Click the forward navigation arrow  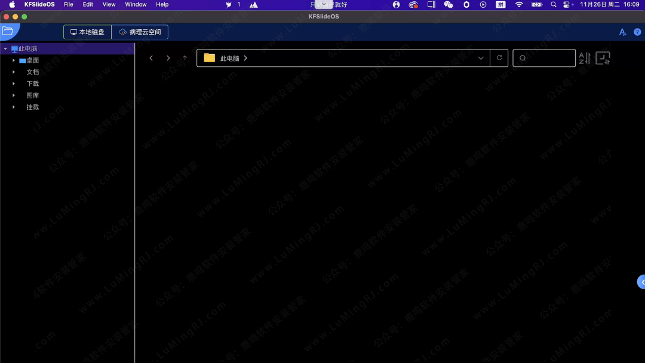[168, 58]
